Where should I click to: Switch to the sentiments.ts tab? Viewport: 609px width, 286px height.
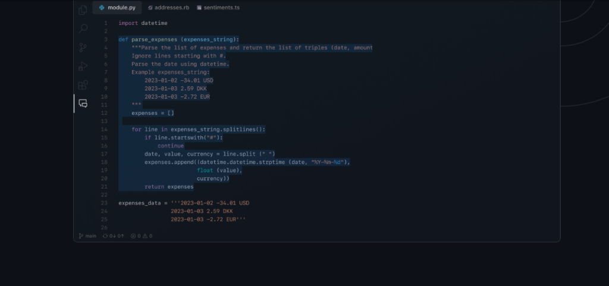218,7
